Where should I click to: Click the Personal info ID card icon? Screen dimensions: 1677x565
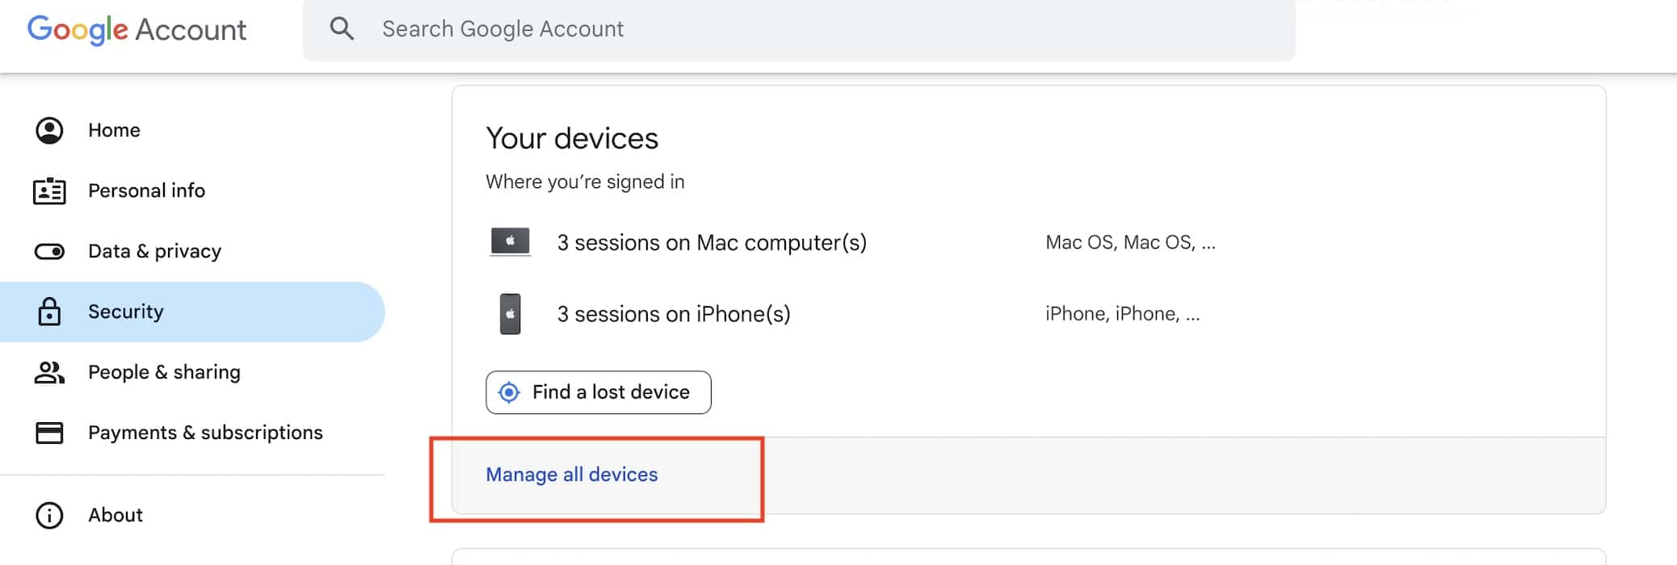pos(49,191)
